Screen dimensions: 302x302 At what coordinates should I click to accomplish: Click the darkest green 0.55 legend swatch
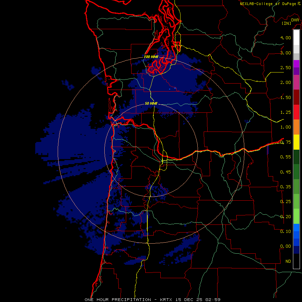click(296, 157)
